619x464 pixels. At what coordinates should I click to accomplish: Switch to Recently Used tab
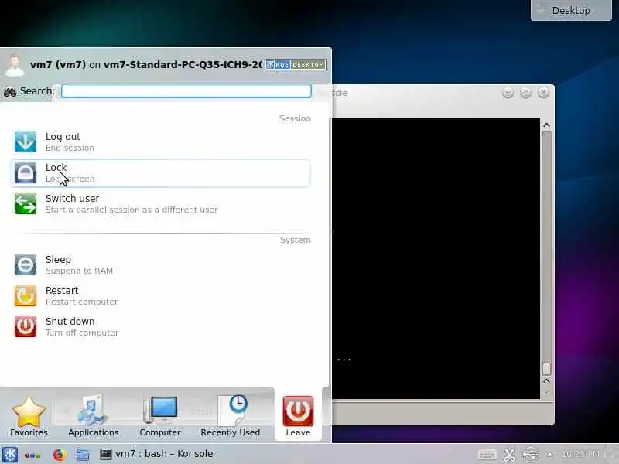tap(230, 416)
